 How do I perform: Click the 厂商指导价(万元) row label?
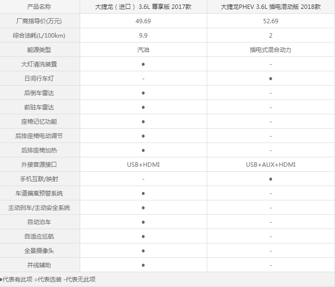[x=39, y=21]
